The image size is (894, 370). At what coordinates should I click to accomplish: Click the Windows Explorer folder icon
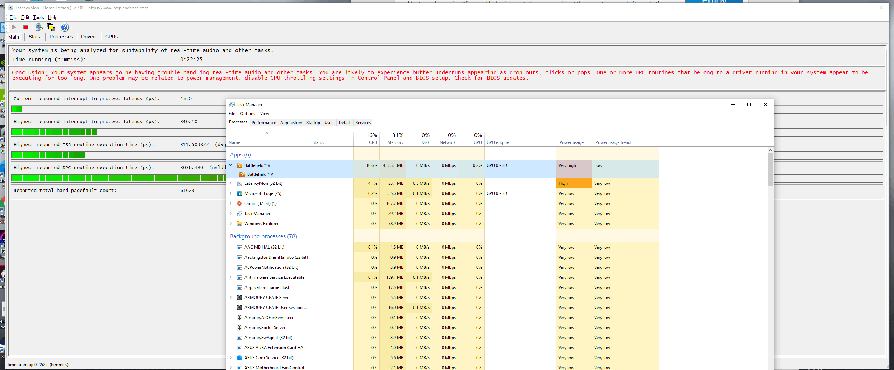(x=239, y=224)
